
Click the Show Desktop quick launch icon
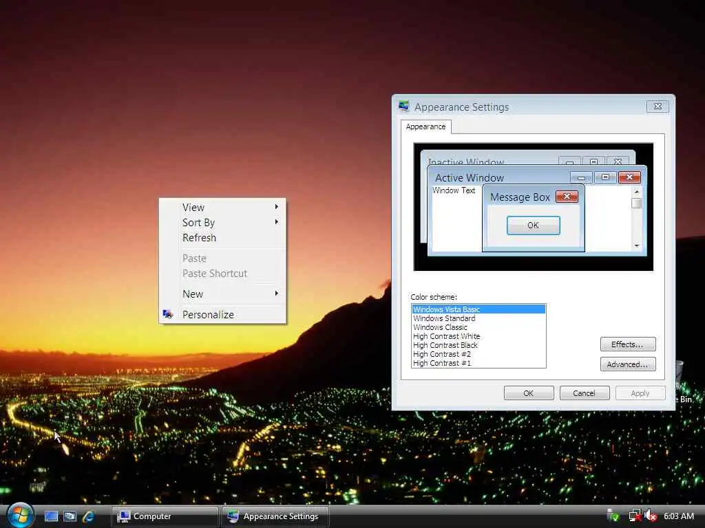click(51, 516)
